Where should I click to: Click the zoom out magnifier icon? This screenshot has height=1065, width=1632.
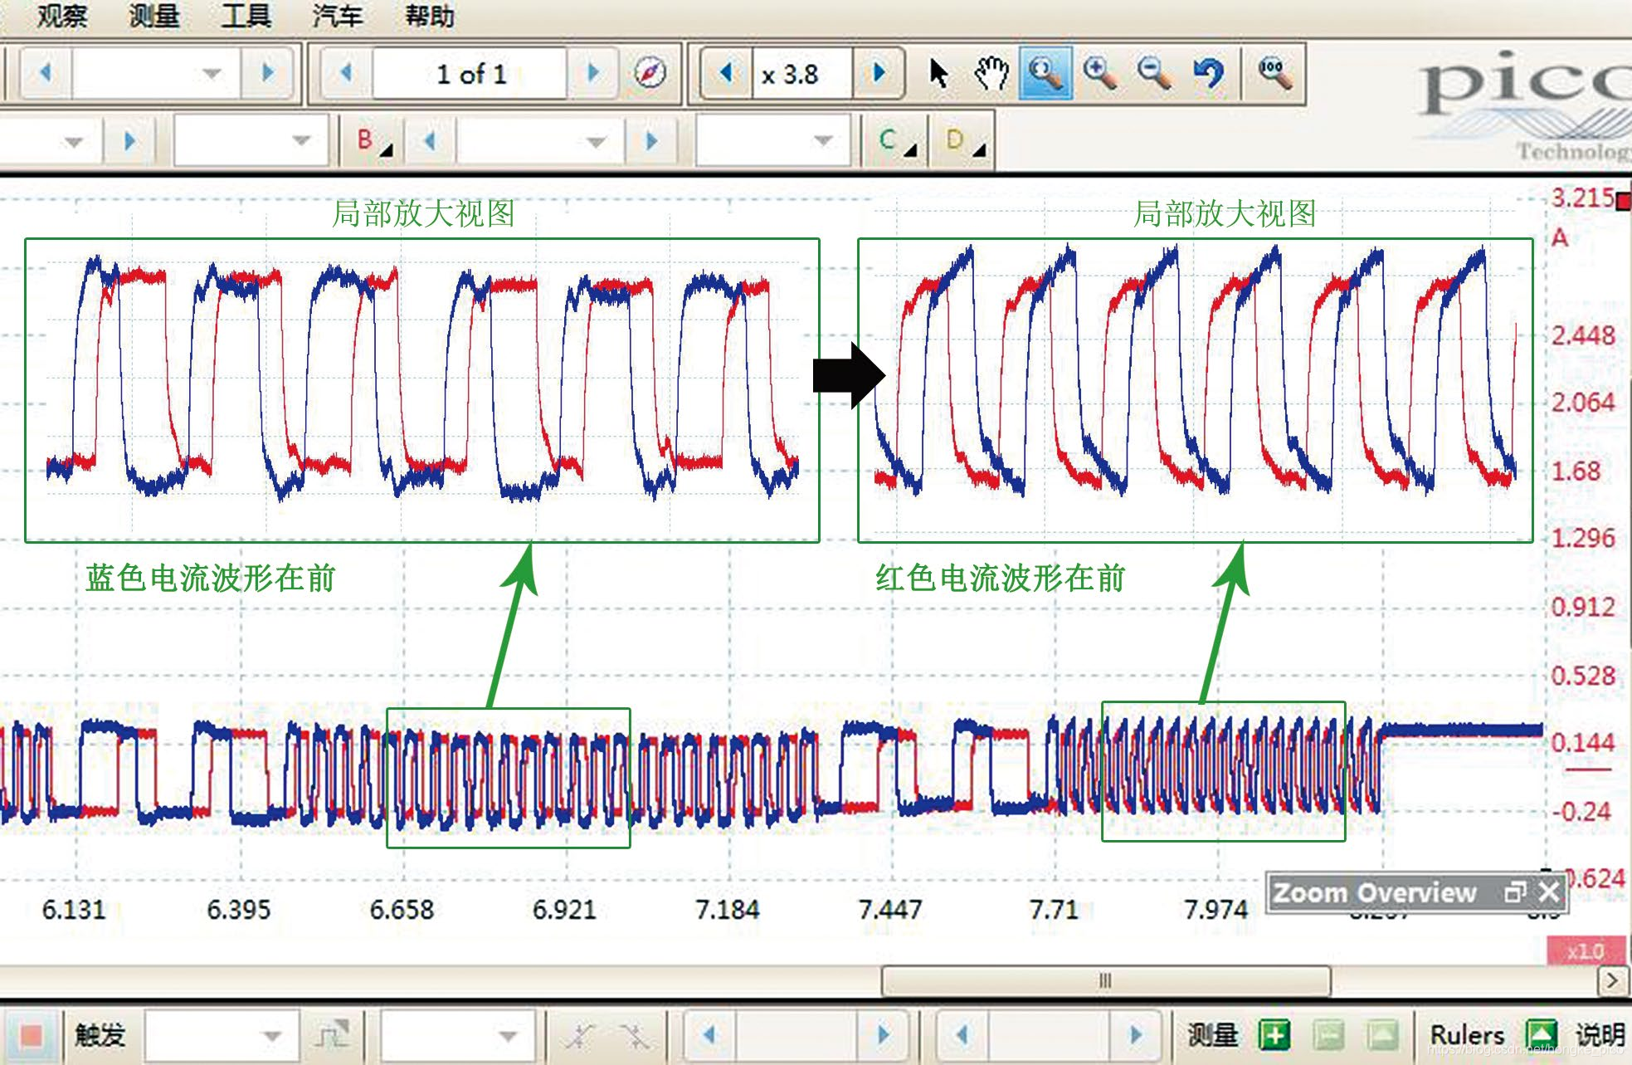1153,74
